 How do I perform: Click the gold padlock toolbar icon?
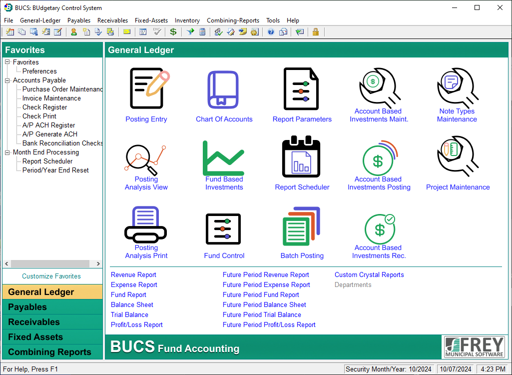click(315, 31)
